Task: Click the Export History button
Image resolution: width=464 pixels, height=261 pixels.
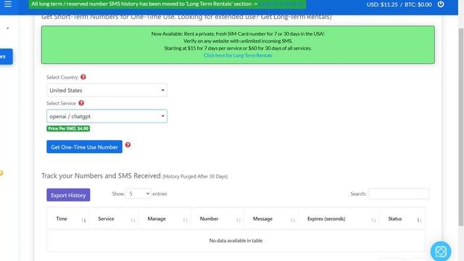Action: point(68,195)
